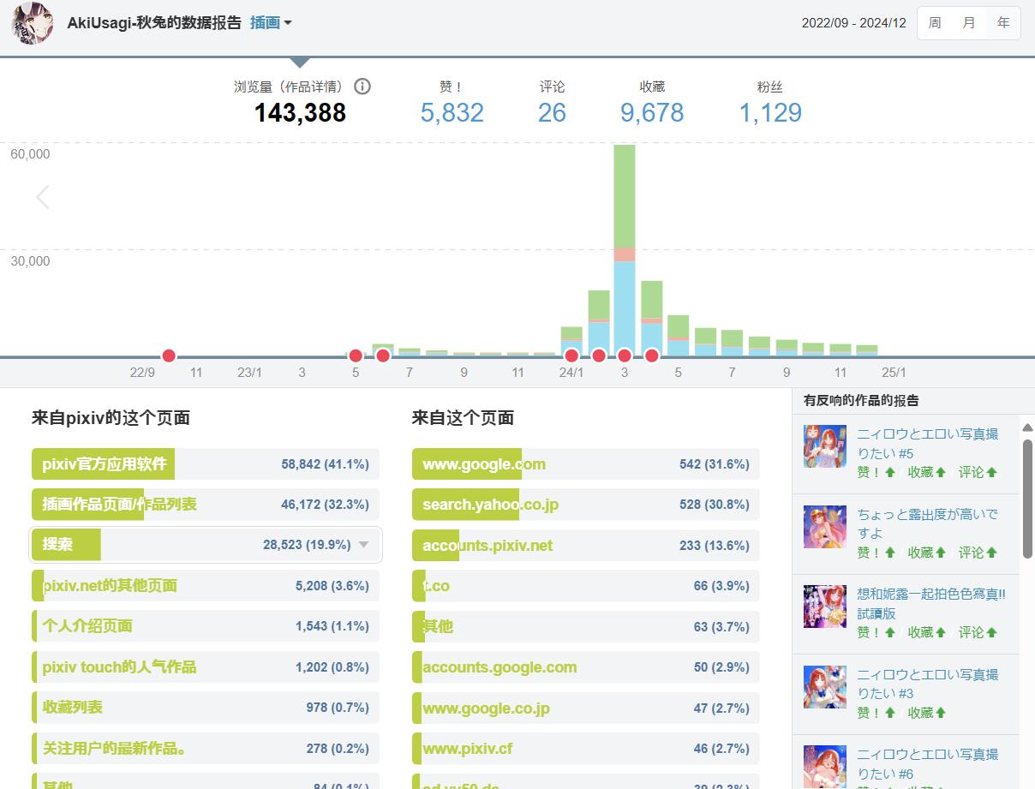
Task: Click green arrow beside 收藏 for ちょっと露出度が高いですよ
Action: 941,553
